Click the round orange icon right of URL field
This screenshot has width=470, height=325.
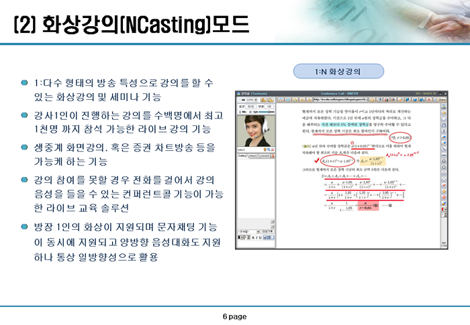point(372,100)
